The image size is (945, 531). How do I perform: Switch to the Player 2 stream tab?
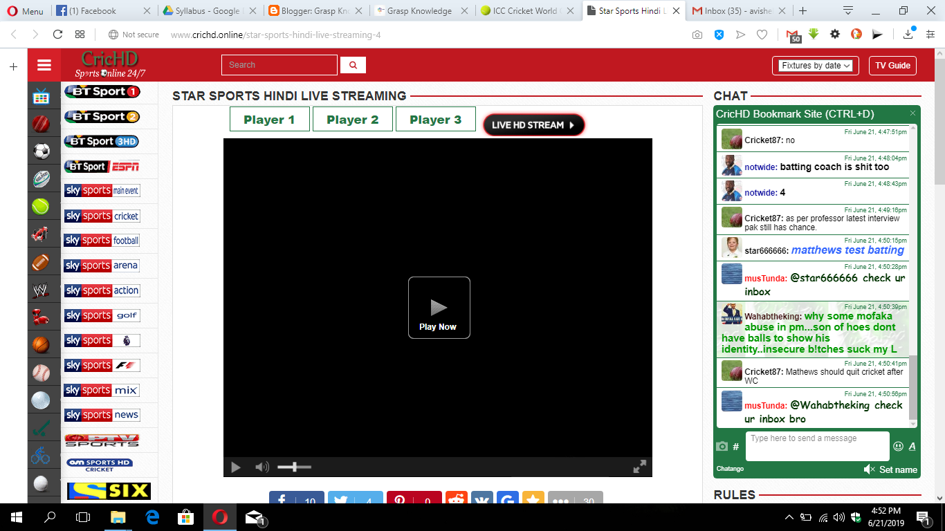click(x=352, y=118)
